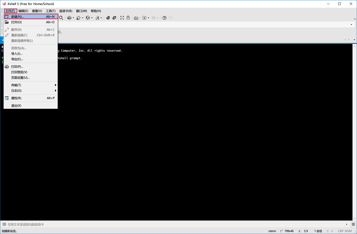
Task: Click 打开(O) in the file menu
Action: point(17,22)
